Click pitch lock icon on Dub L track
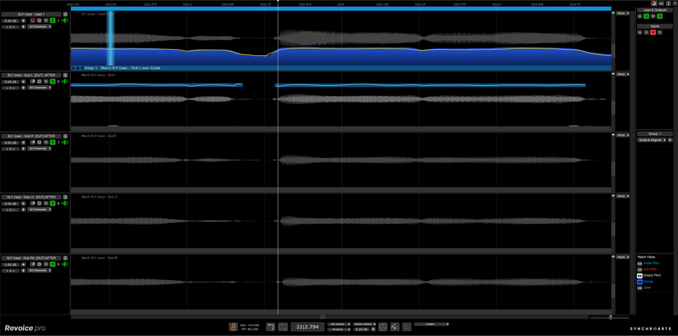Viewport: 678px width, 336px height. [33, 81]
